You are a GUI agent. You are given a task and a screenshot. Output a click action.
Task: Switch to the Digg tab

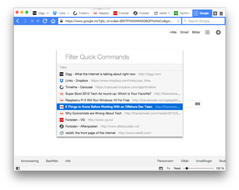click(41, 13)
